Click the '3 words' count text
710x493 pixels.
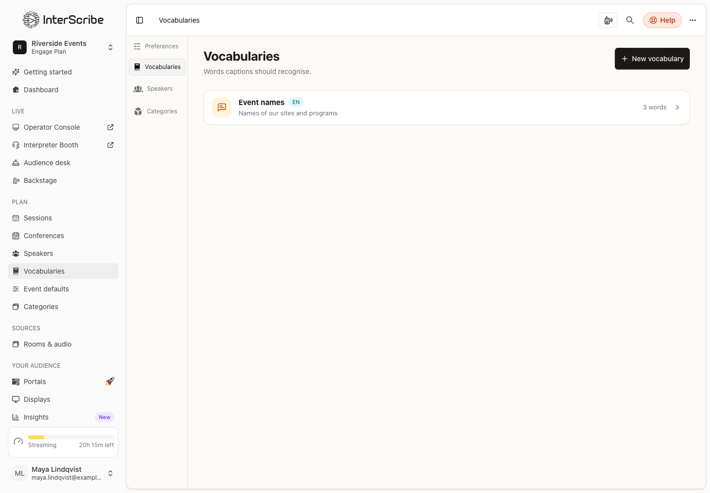coord(654,107)
